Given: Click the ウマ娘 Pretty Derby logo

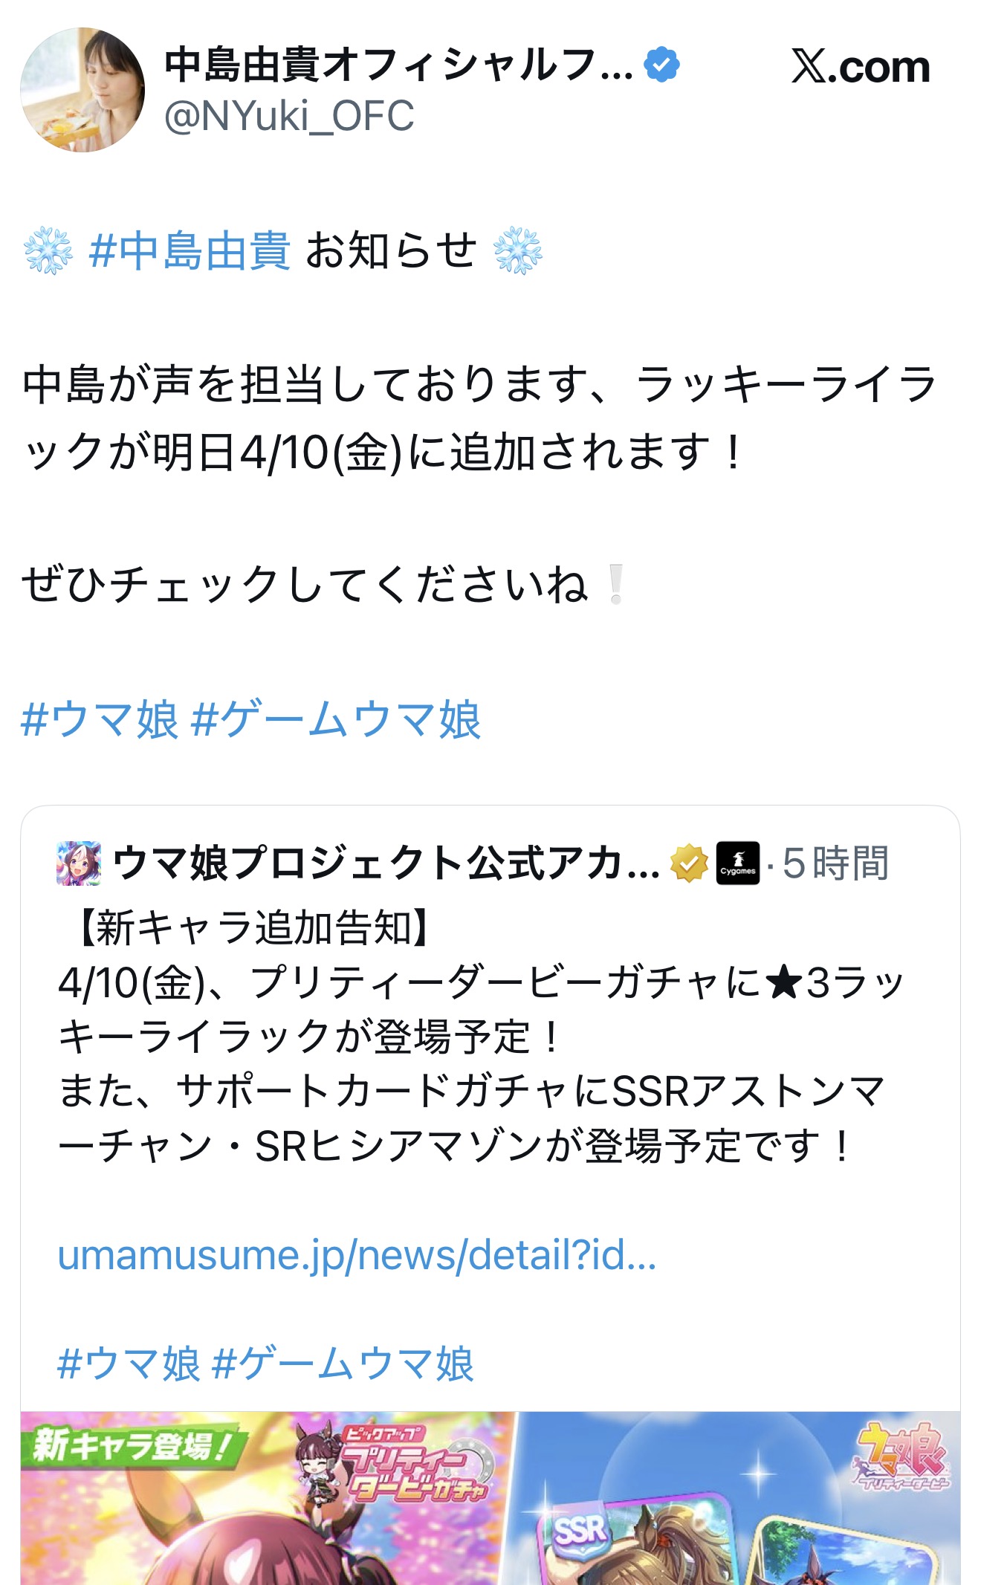Looking at the screenshot, I should point(901,1456).
